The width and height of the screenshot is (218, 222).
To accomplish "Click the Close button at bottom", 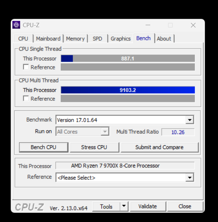I will click(x=185, y=207).
